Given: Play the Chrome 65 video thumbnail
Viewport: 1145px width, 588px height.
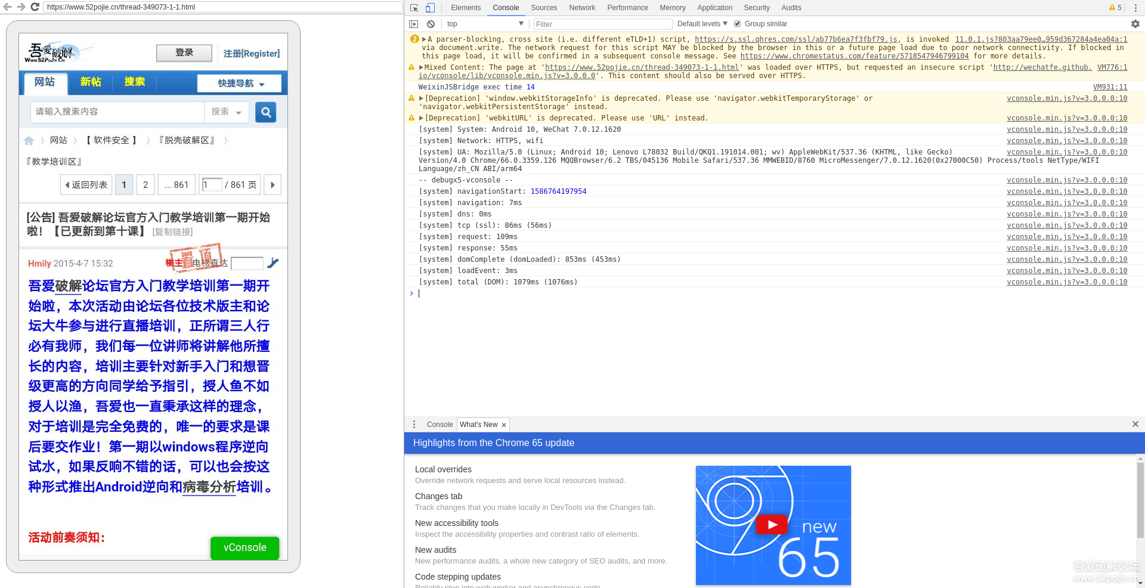Looking at the screenshot, I should [772, 525].
